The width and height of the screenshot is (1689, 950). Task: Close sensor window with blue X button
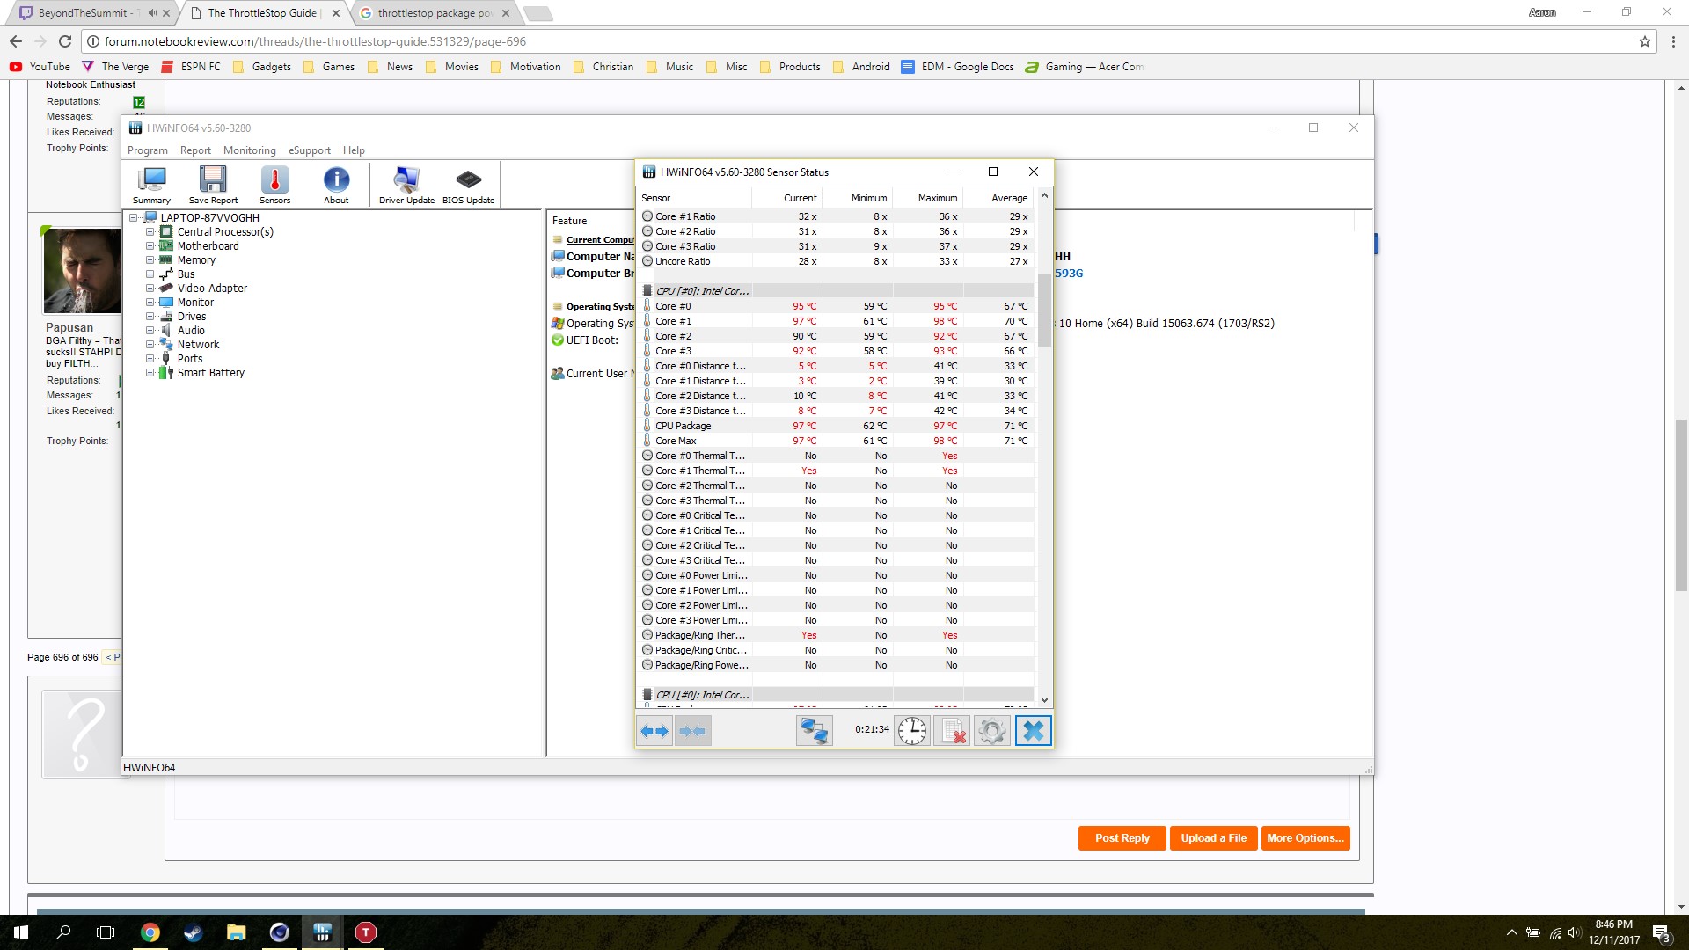[x=1033, y=731]
